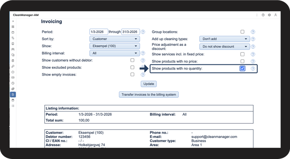Open the people group sidebar icon
This screenshot has width=290, height=159.
[x=13, y=49]
